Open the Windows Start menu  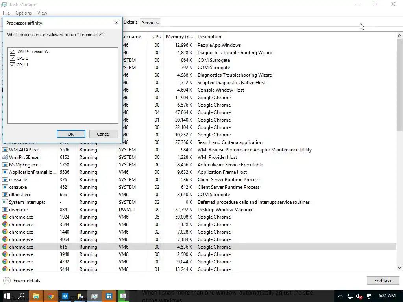7,296
